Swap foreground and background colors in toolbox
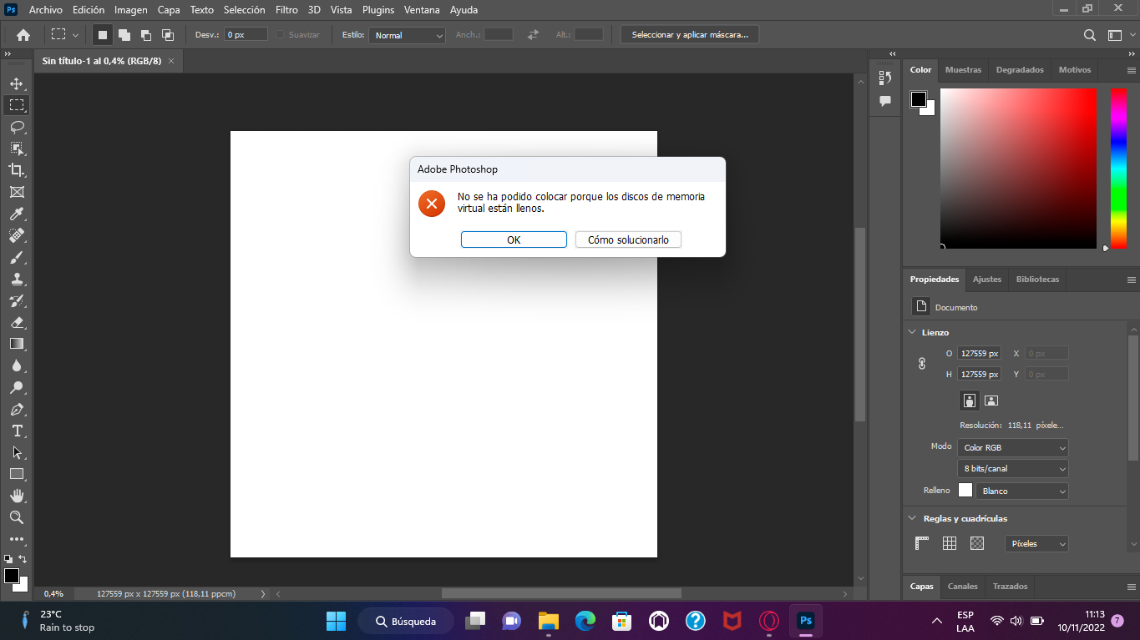1140x640 pixels. [23, 559]
